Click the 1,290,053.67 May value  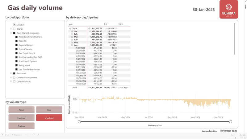[96, 42]
